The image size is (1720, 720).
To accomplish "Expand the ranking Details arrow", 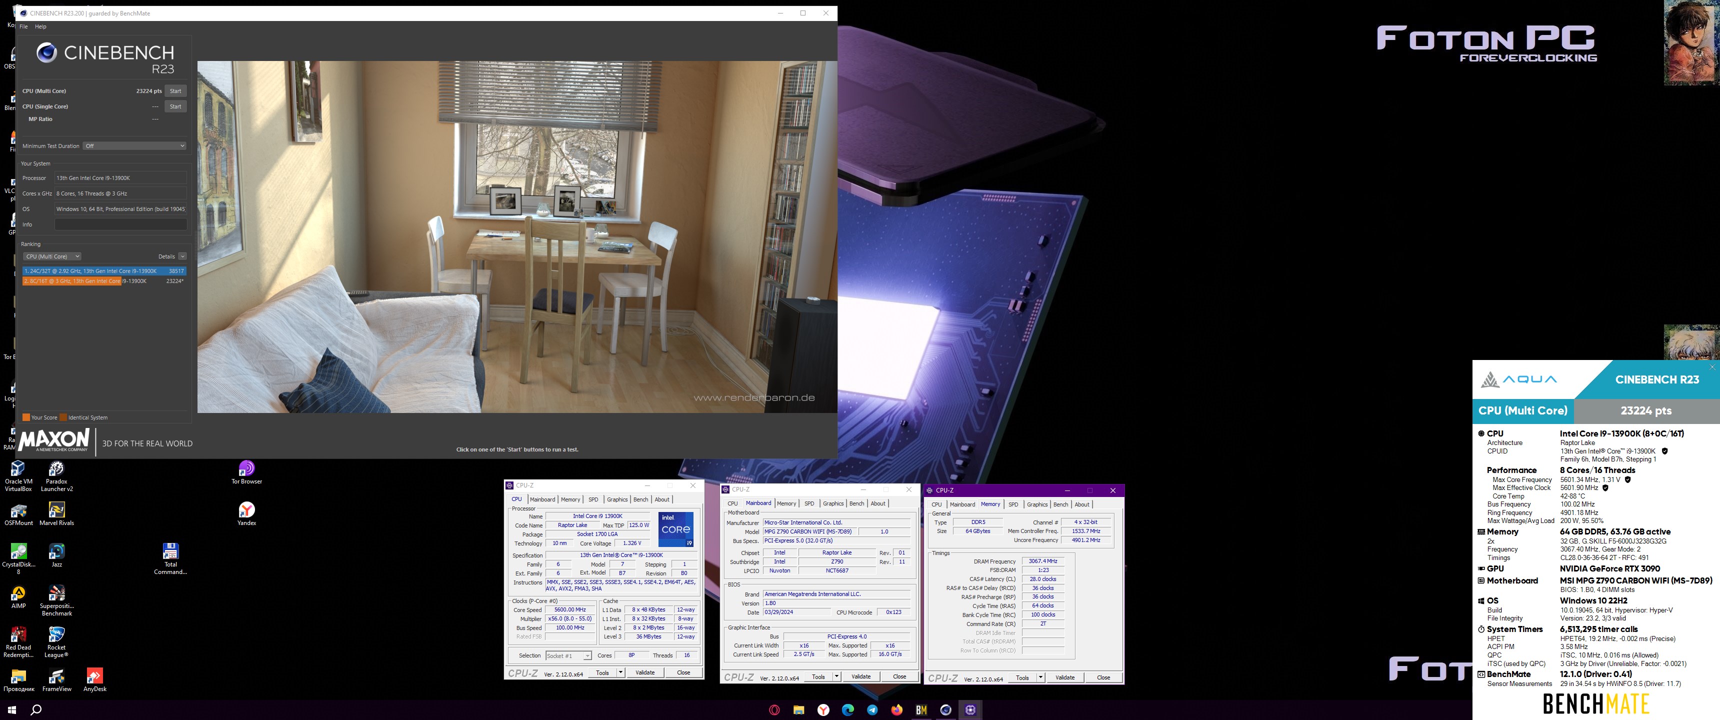I will [182, 256].
